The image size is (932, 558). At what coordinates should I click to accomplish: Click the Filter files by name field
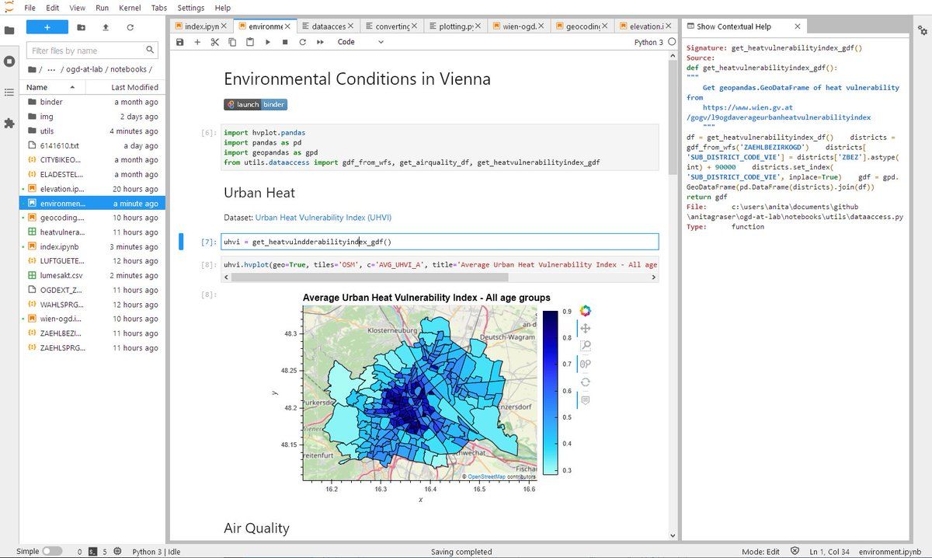point(92,51)
